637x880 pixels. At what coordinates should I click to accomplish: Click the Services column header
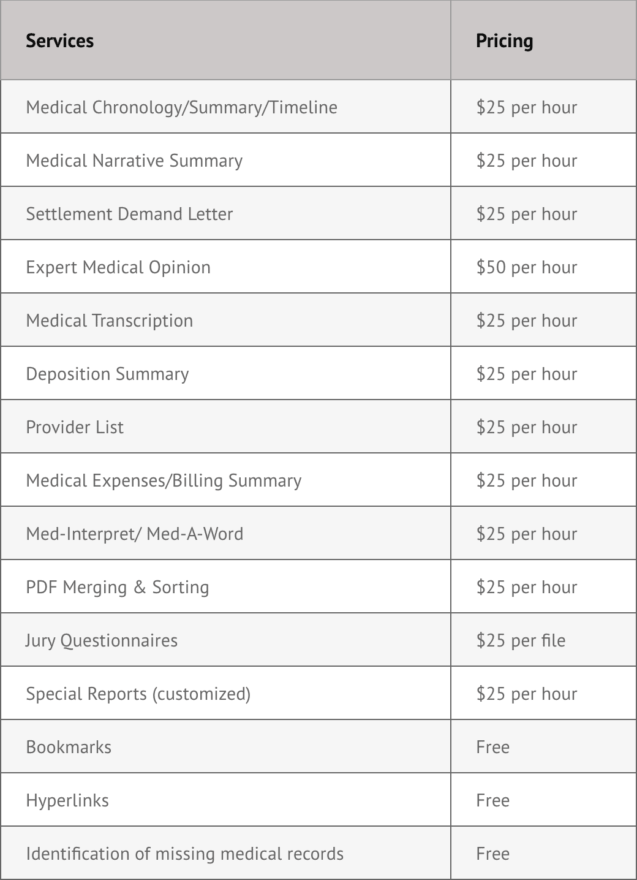coord(59,41)
